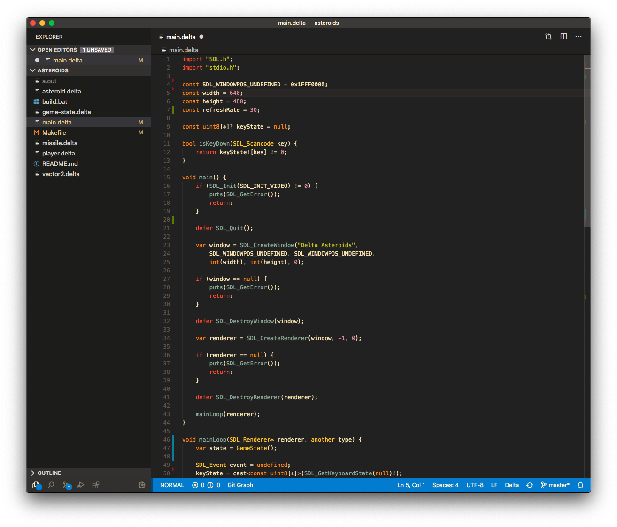Click the errors count in the status bar
Image resolution: width=617 pixels, height=527 pixels.
(x=198, y=485)
